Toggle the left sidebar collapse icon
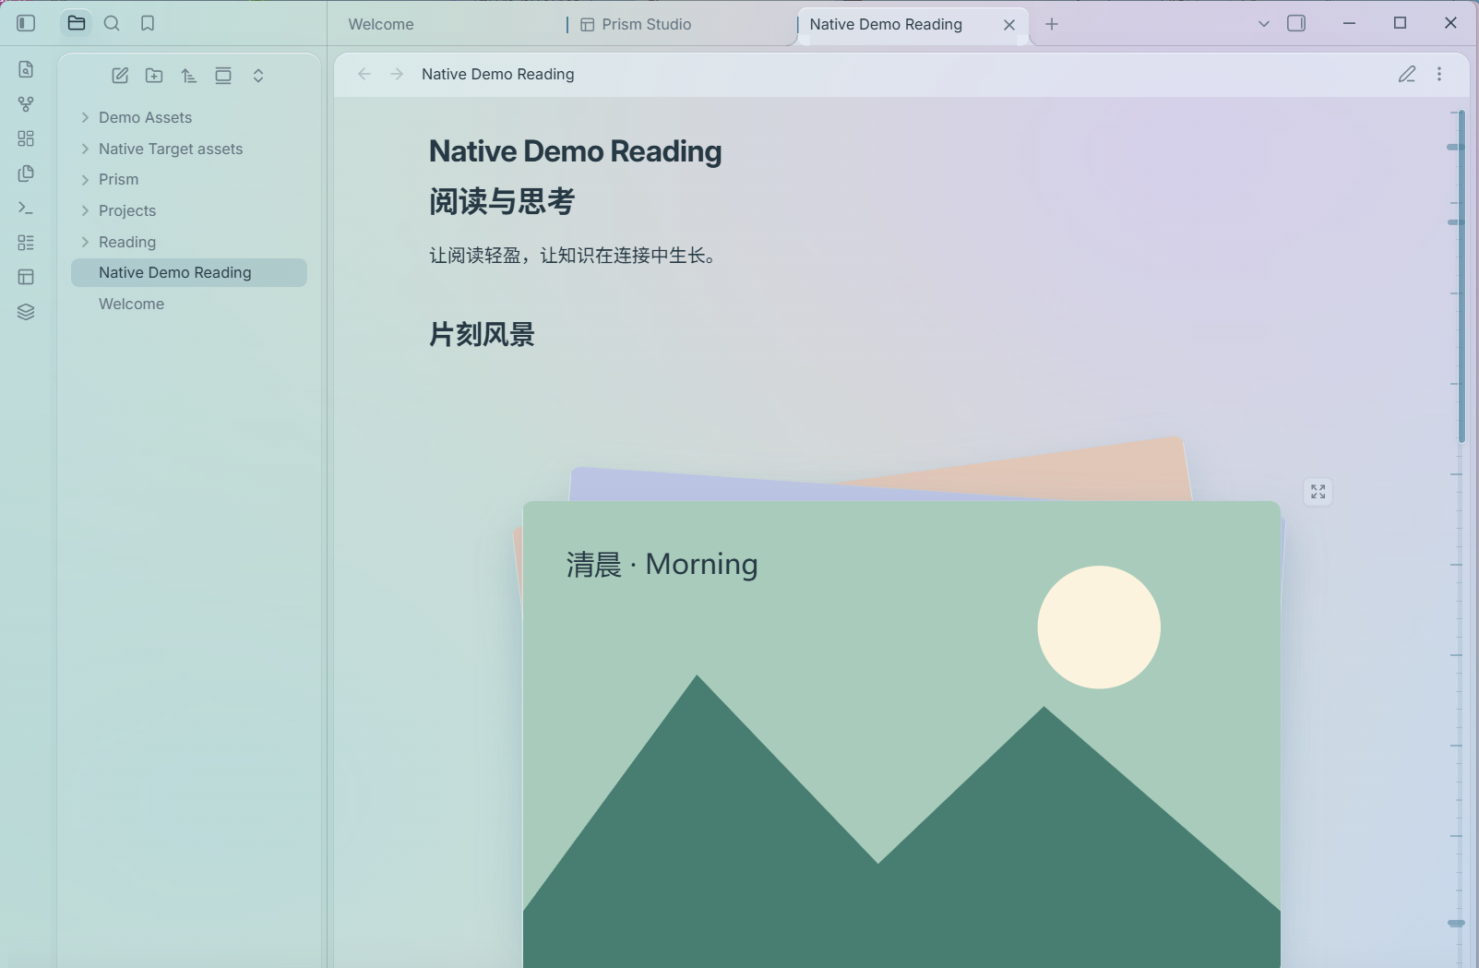The width and height of the screenshot is (1479, 968). point(26,23)
